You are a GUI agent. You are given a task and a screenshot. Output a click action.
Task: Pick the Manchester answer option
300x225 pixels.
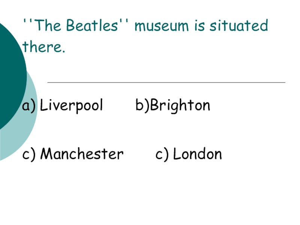click(82, 154)
